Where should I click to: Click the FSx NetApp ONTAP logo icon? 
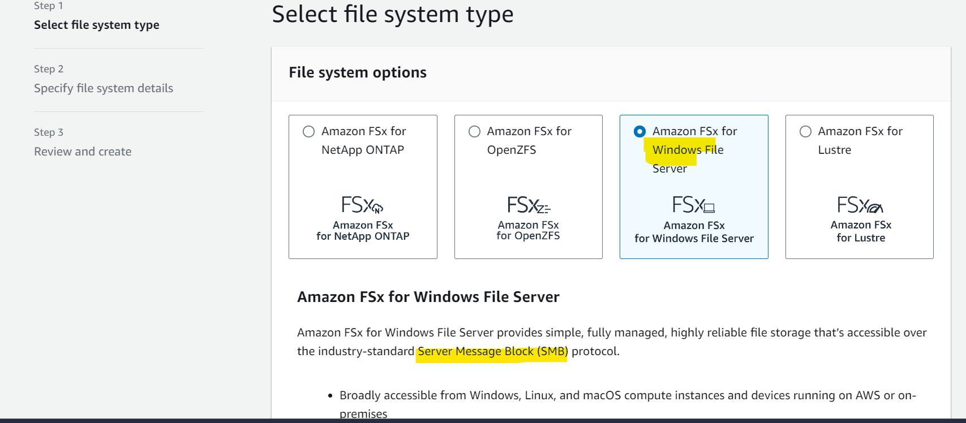pyautogui.click(x=362, y=205)
